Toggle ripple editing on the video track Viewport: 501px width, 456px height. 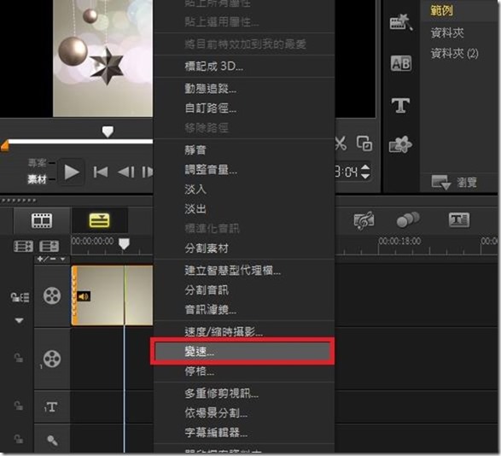pos(20,297)
